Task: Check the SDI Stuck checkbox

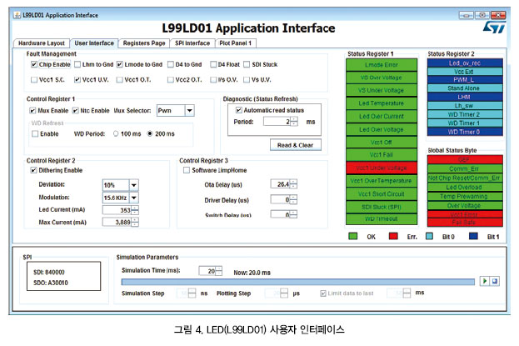Action: (x=247, y=64)
